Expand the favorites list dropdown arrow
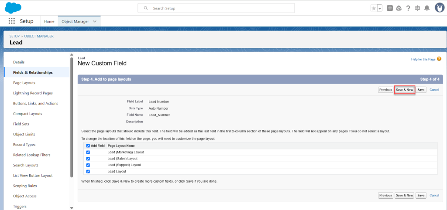447x210 pixels. (x=380, y=8)
